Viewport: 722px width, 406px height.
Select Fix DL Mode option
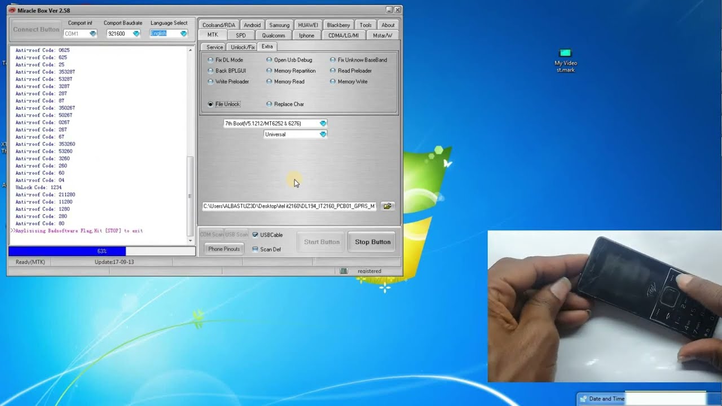[226, 60]
